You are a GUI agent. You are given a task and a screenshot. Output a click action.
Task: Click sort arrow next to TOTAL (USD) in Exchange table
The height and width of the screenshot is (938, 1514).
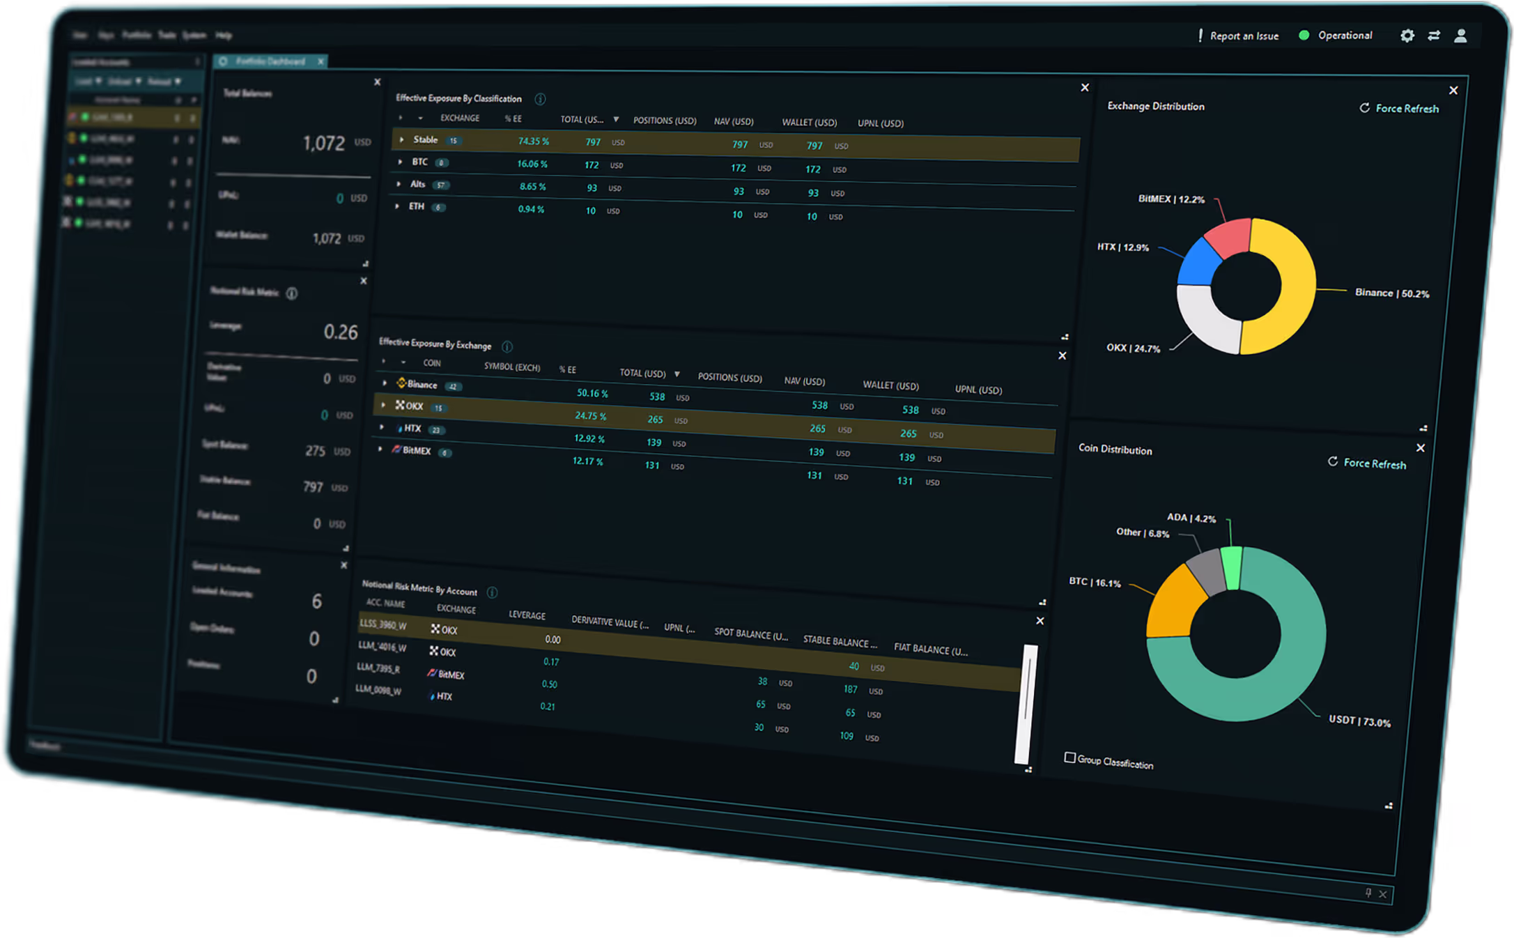coord(677,374)
